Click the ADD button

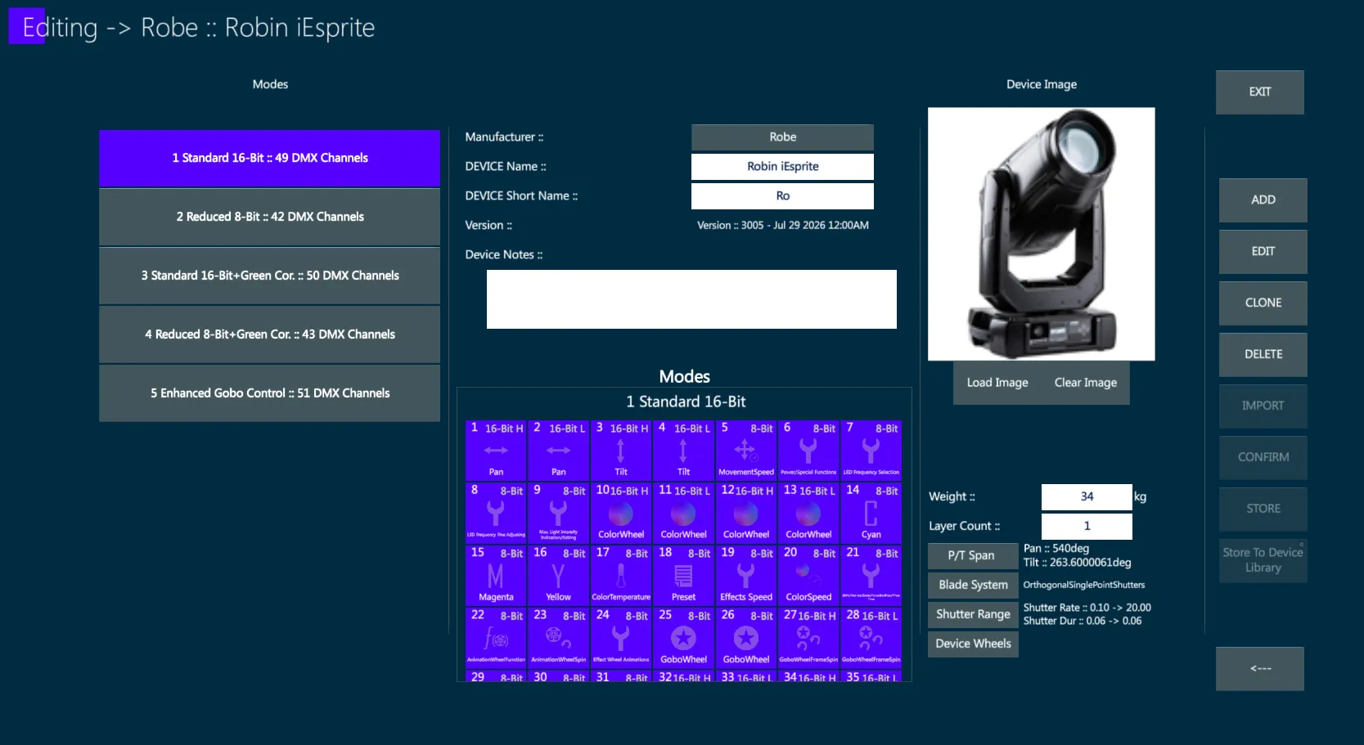(x=1263, y=200)
